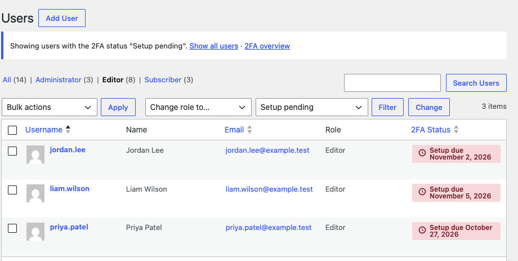Viewport: 518px width, 261px height.
Task: Click the 2FA Status sort arrows icon
Action: click(456, 130)
